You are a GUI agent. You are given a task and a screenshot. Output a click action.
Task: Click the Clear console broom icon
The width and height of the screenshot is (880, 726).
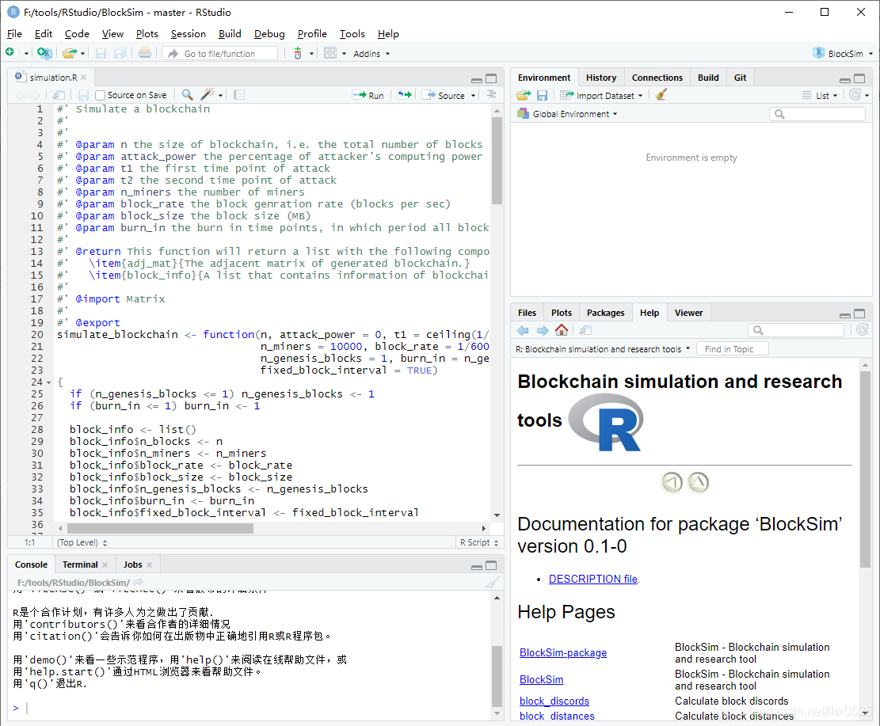492,583
